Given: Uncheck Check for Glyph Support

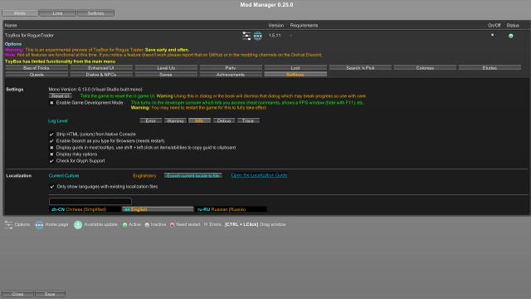Looking at the screenshot, I should tap(51, 161).
